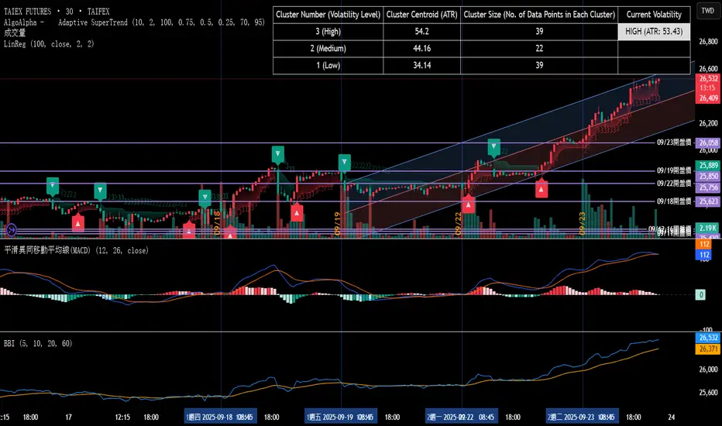Click the '3 (High)' cluster cell
Screen dimensions: 722x426
328,31
